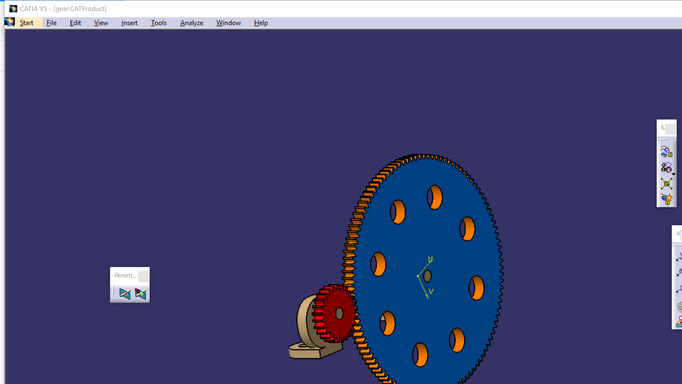
Task: Click the H axis label on the gear
Action: [x=430, y=259]
